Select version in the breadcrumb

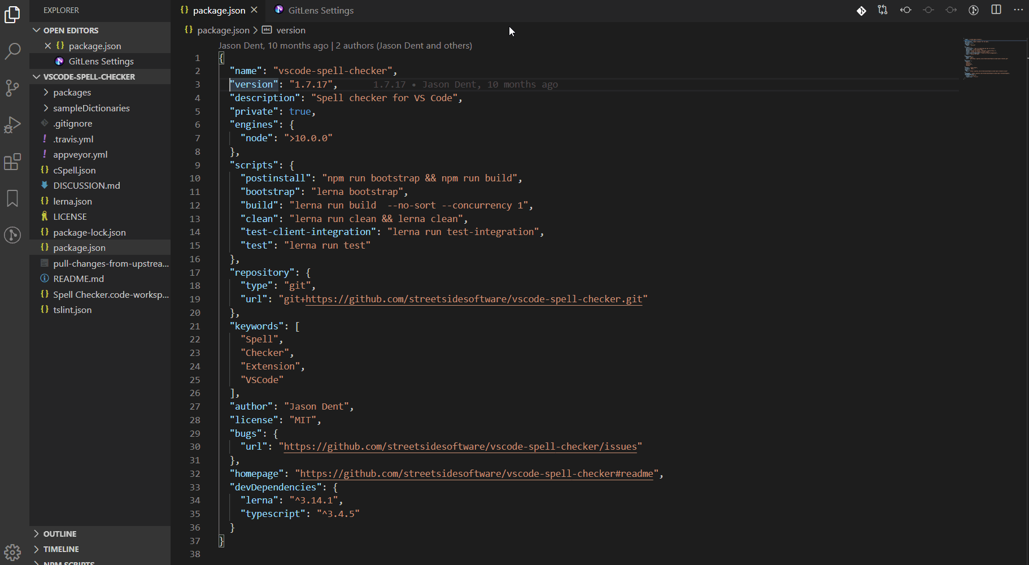tap(291, 30)
